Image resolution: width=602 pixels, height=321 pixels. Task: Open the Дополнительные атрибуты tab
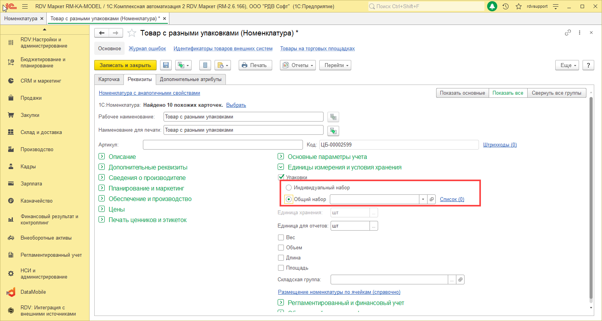[190, 79]
